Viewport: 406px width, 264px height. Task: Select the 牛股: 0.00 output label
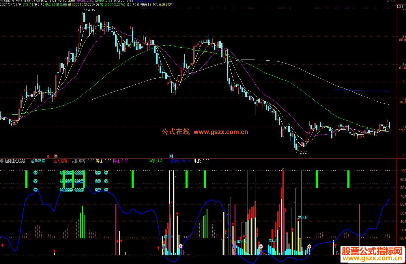201,161
